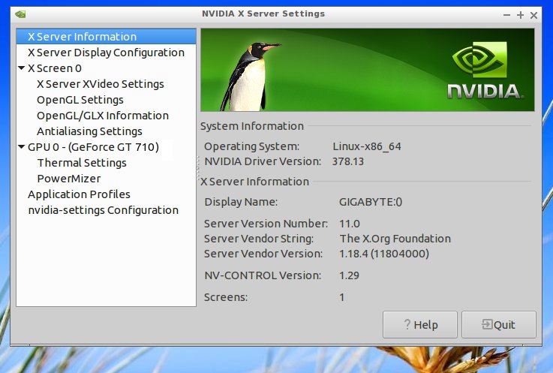
Task: Minimize the NVIDIA X Server Settings window
Action: (x=506, y=15)
